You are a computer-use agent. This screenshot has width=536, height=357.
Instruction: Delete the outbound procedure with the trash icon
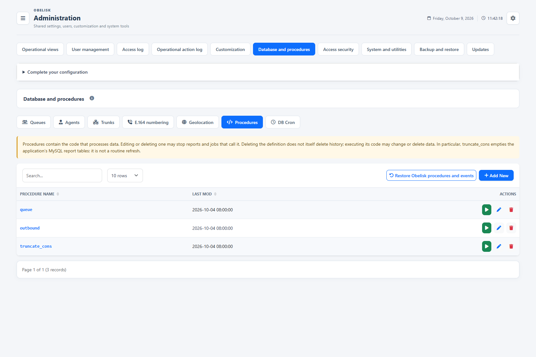[511, 228]
